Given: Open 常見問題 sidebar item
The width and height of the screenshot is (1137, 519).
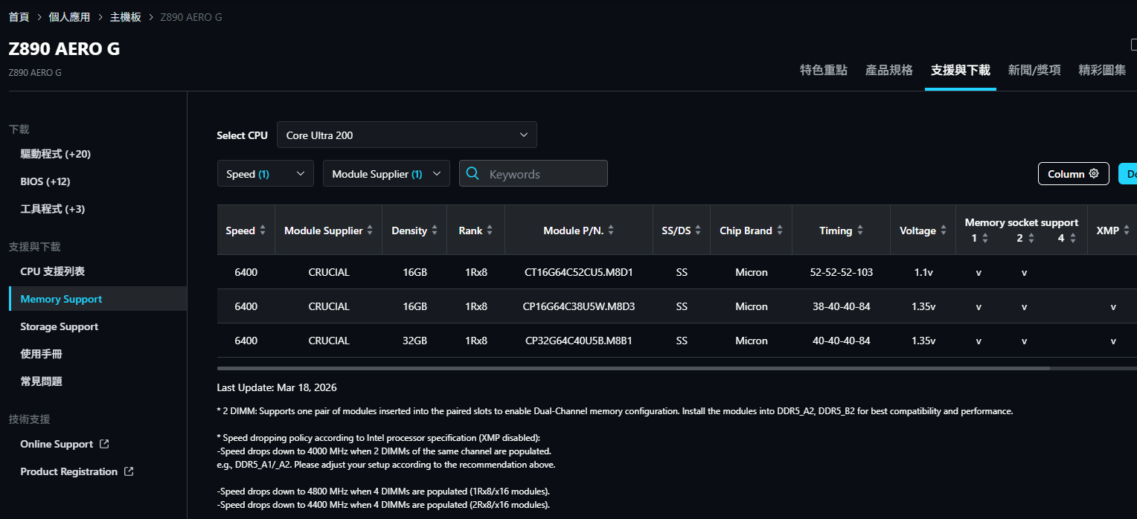Looking at the screenshot, I should coord(42,381).
